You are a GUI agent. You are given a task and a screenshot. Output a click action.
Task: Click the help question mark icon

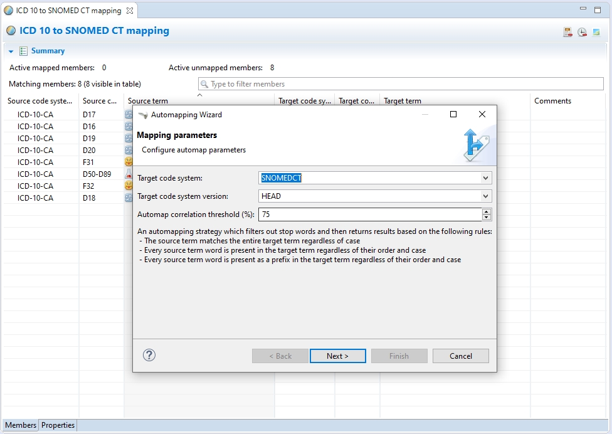[149, 356]
